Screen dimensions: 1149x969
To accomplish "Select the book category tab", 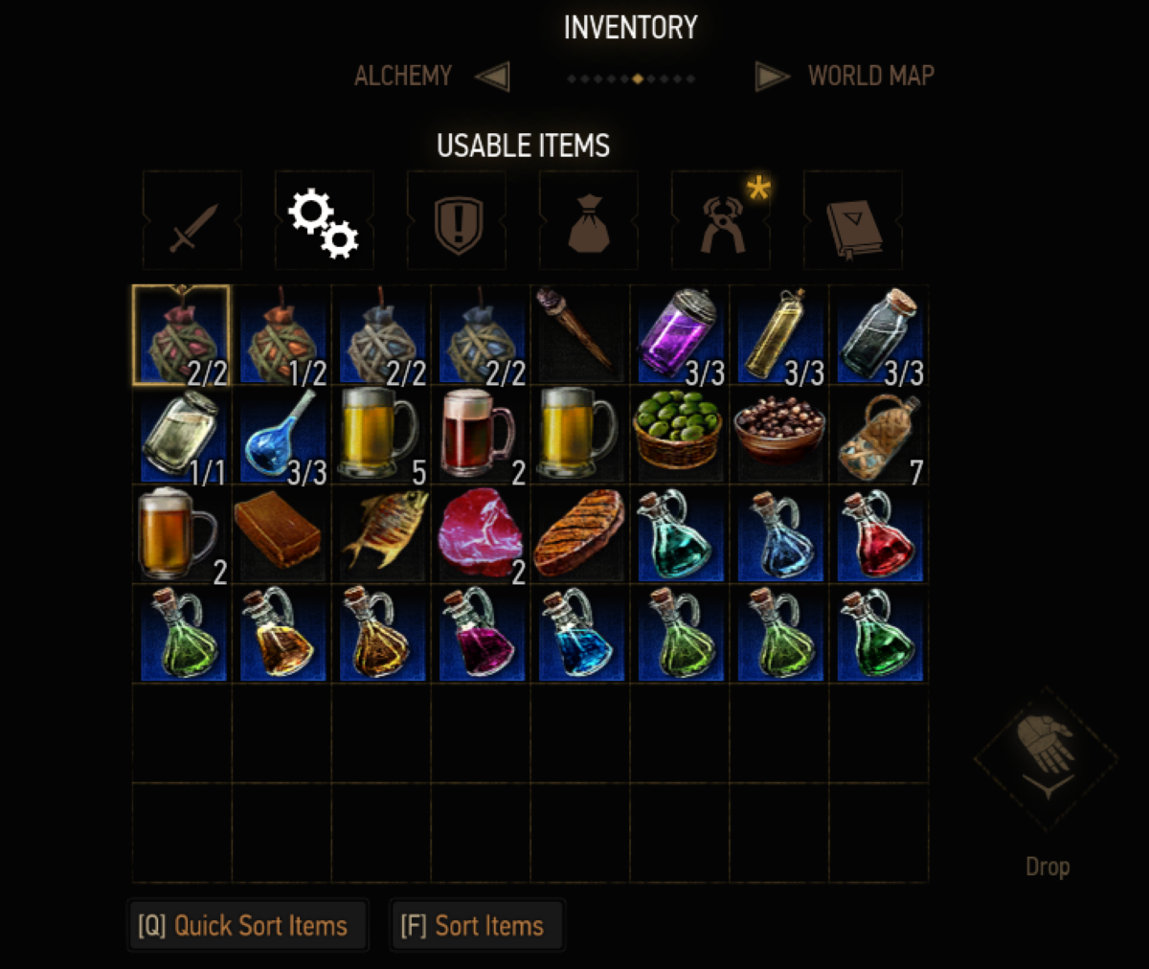I will point(853,221).
